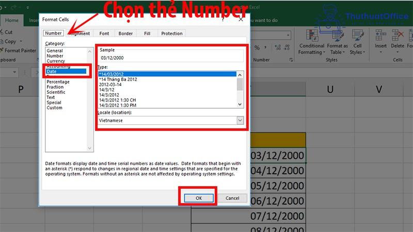Click the Delete cells icon

click(x=398, y=35)
